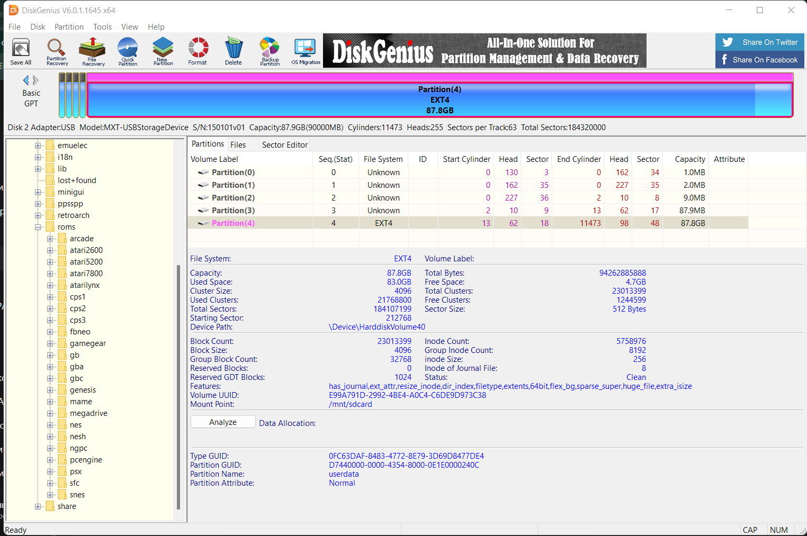The width and height of the screenshot is (807, 536).
Task: Start Quick Partition tool
Action: [x=128, y=51]
